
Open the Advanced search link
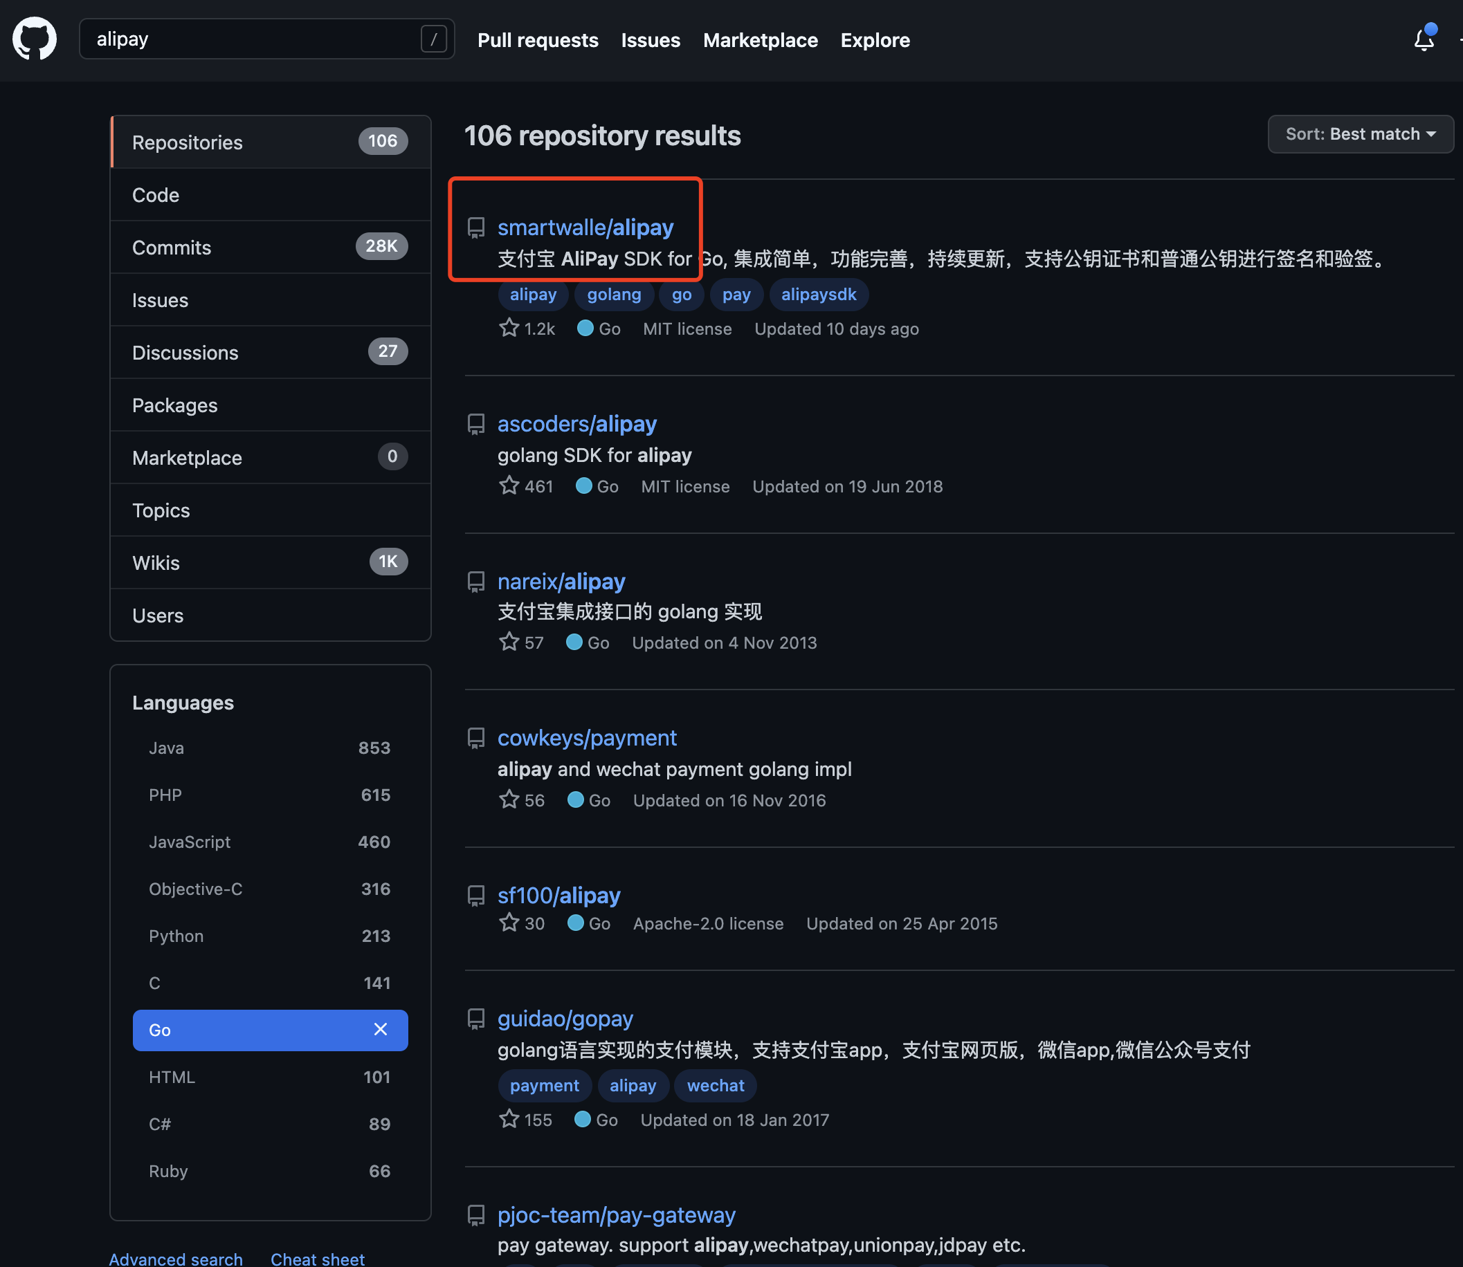(x=176, y=1259)
